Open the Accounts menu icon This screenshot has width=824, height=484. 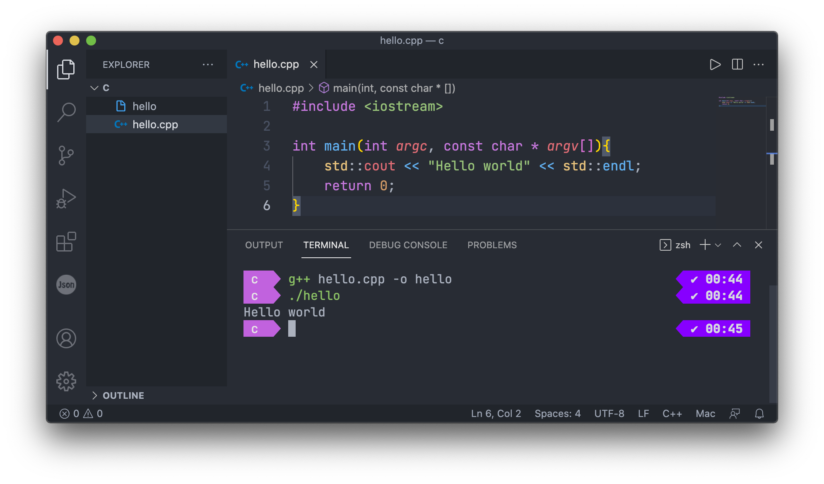point(66,338)
